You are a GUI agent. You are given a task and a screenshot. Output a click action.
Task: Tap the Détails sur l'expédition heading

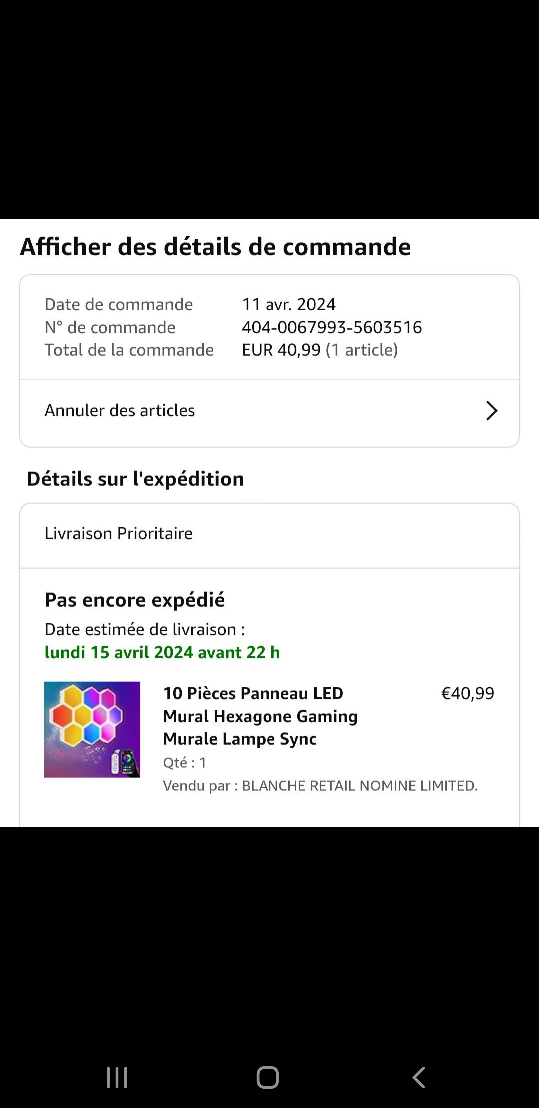(x=135, y=479)
